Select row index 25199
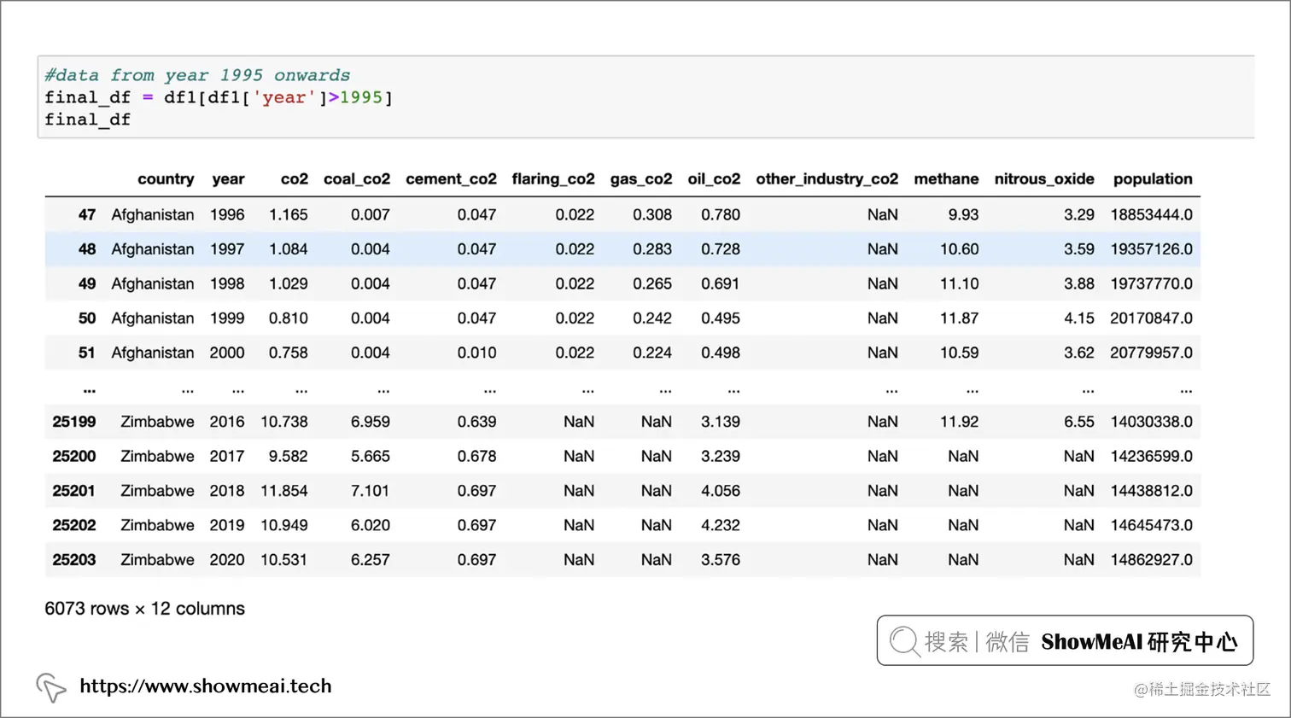The image size is (1291, 718). [x=74, y=422]
